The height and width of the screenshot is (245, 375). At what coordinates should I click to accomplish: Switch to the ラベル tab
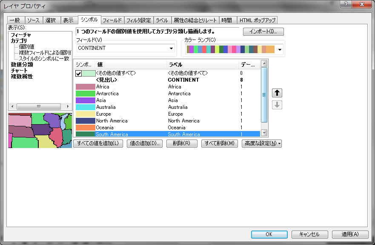tap(161, 20)
